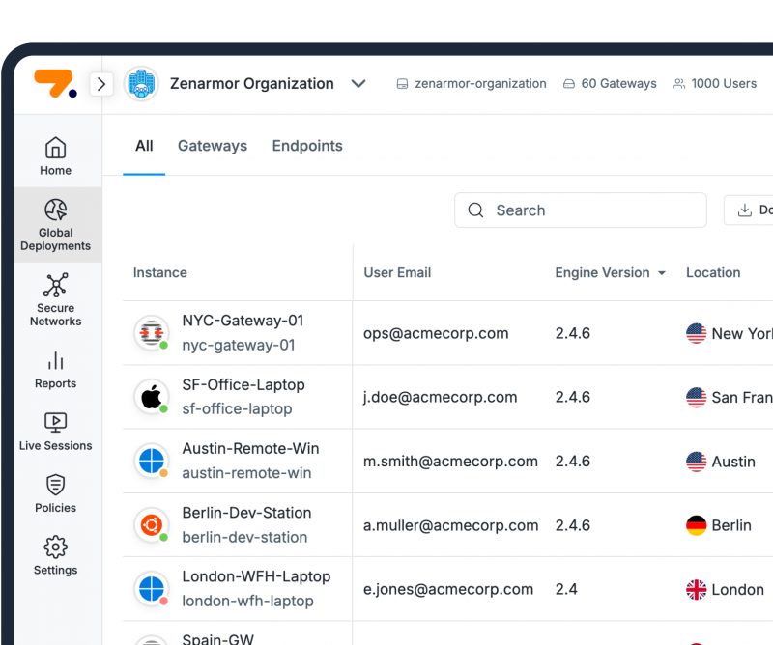Click the 2.4 version in the London-WFH-Laptop row
The image size is (773, 645).
[x=566, y=589]
